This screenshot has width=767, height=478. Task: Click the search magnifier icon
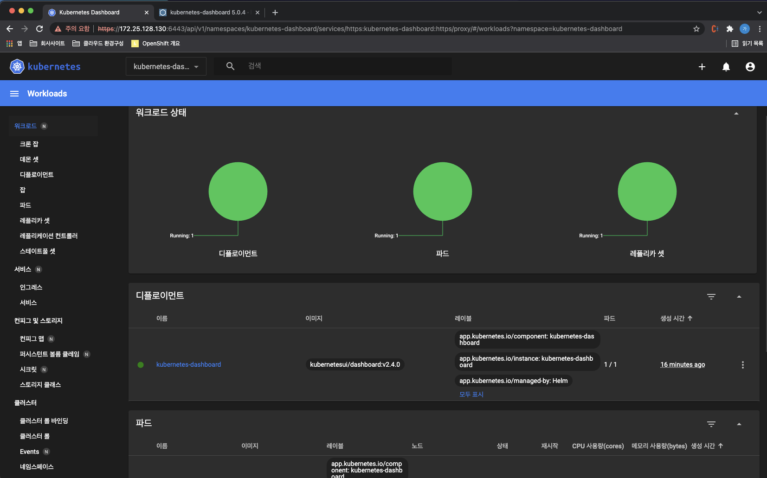click(x=230, y=66)
